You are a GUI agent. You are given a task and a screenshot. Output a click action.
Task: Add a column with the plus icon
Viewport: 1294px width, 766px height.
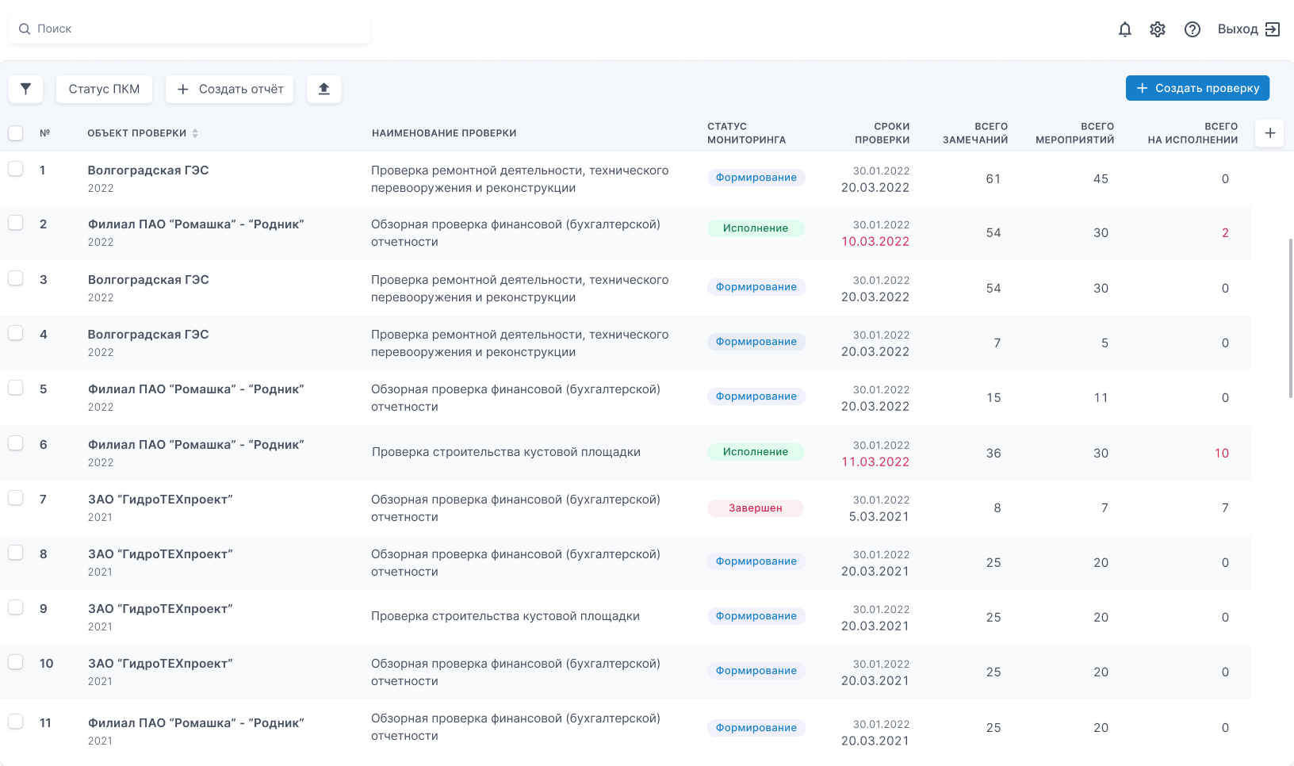pyautogui.click(x=1269, y=133)
